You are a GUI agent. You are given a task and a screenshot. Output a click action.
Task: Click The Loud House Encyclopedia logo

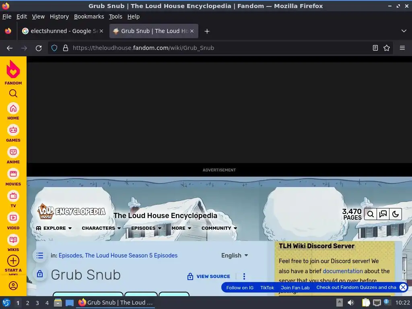72,212
